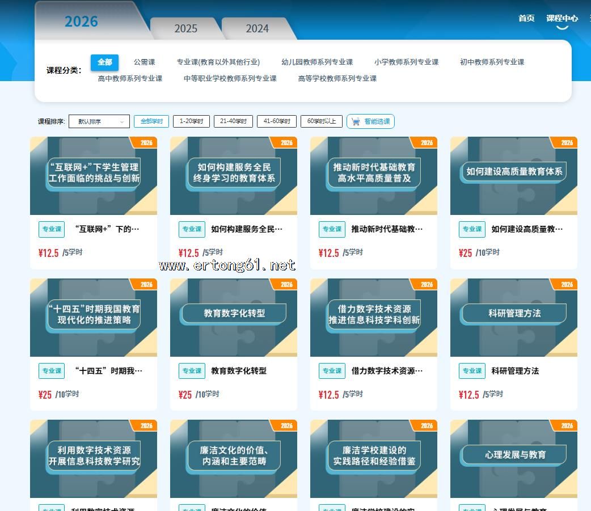
Task: Click the shopping cart icon for 智能选课
Action: click(356, 121)
